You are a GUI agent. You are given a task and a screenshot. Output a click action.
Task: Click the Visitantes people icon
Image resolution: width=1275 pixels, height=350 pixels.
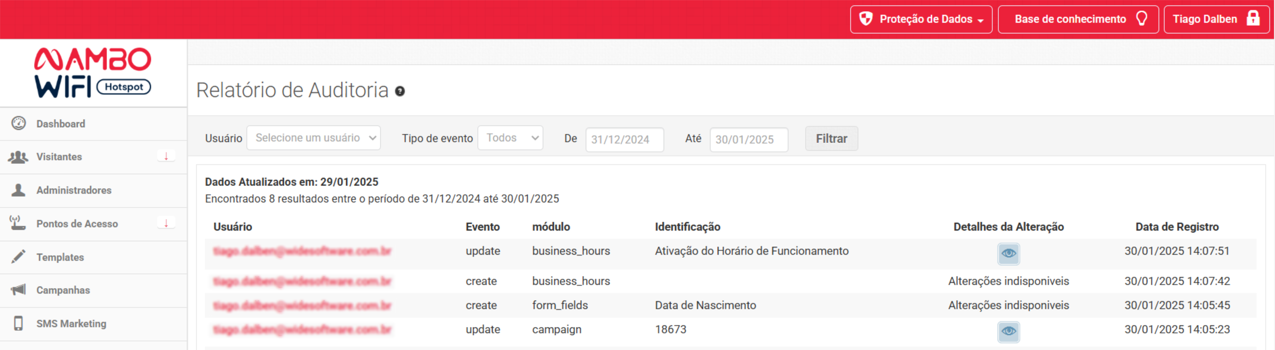(18, 157)
